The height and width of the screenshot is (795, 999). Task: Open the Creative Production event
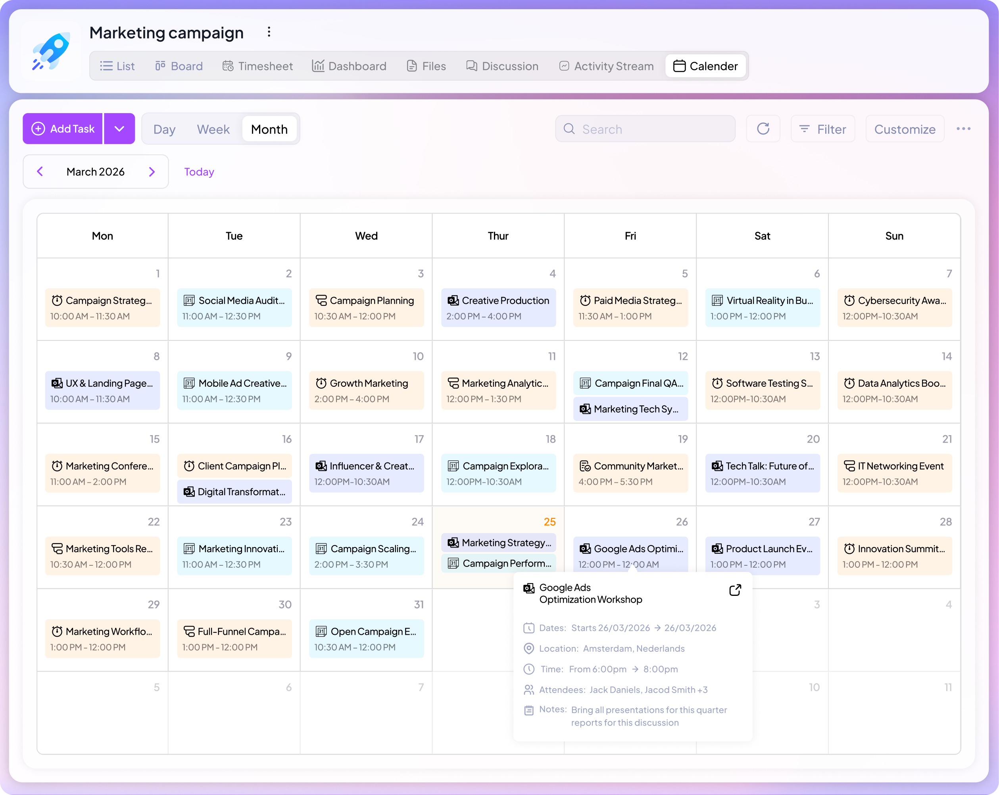[x=499, y=307]
